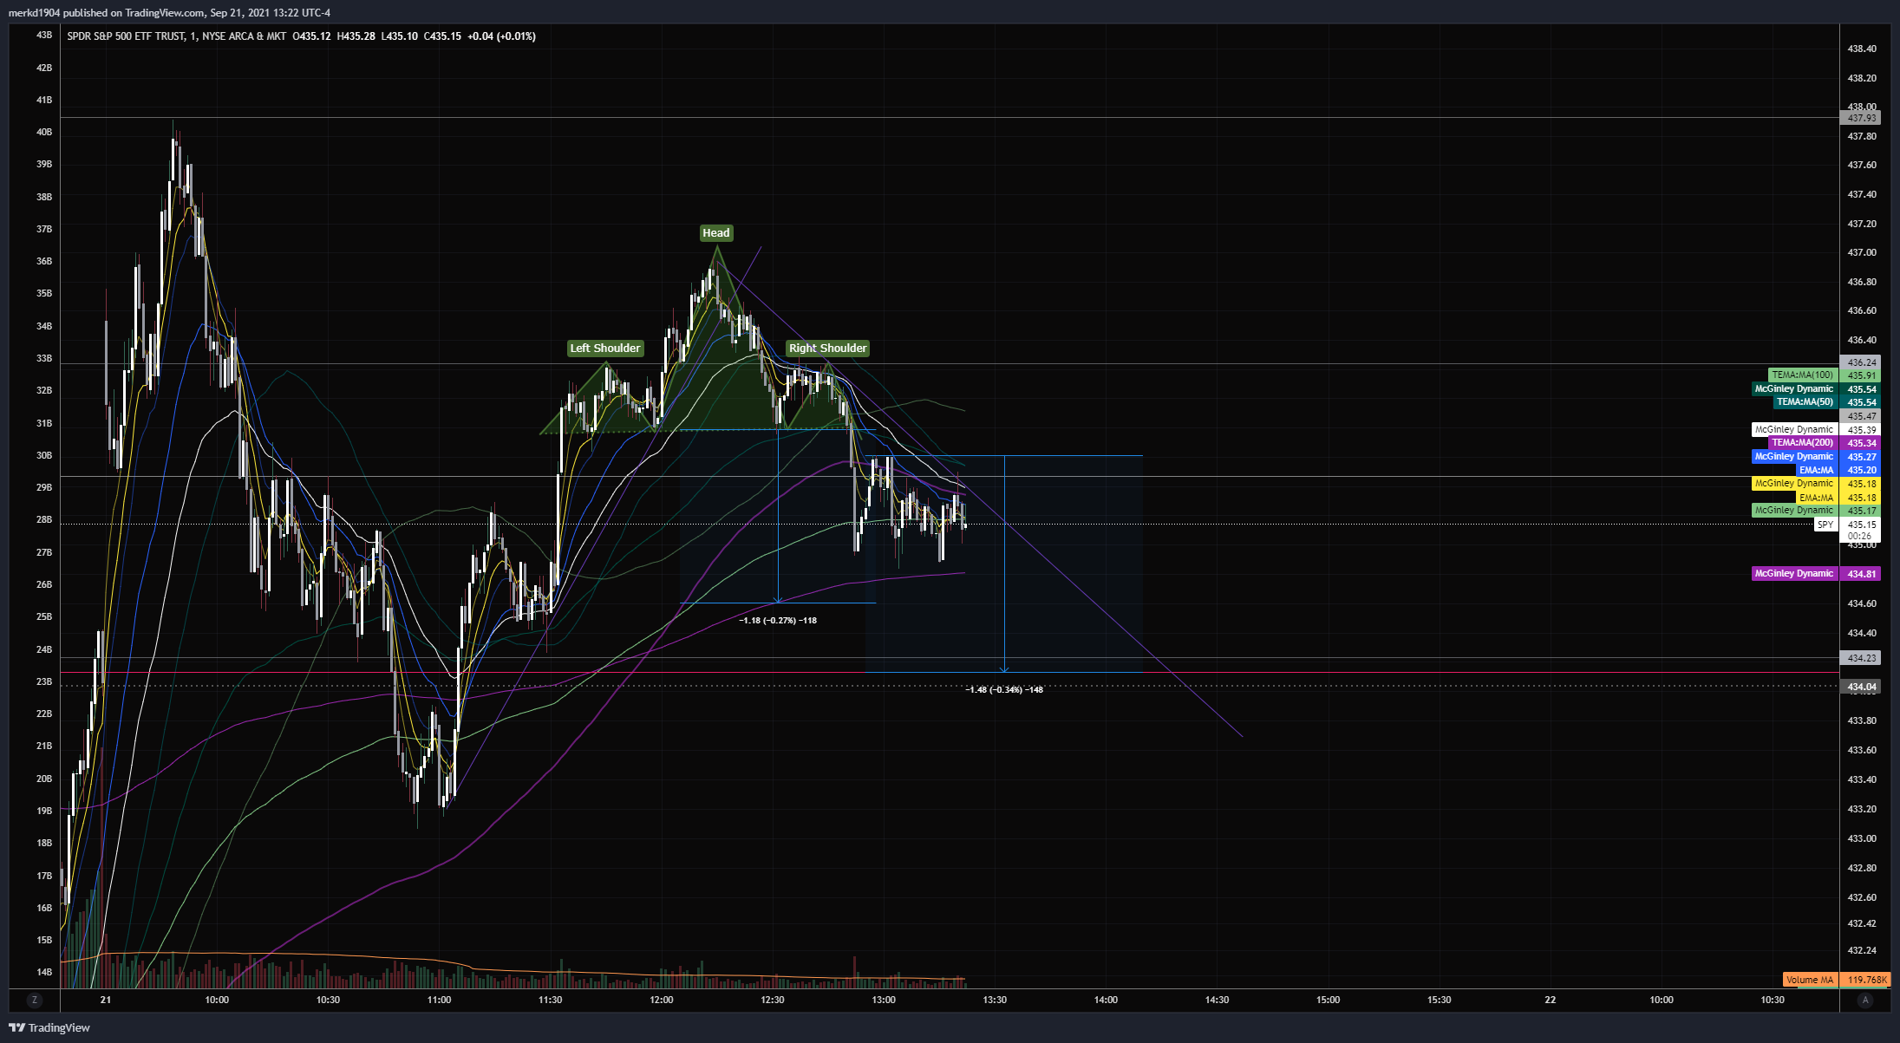
Task: Click the -1.48 (-0.34%) measurement label
Action: pyautogui.click(x=1004, y=690)
